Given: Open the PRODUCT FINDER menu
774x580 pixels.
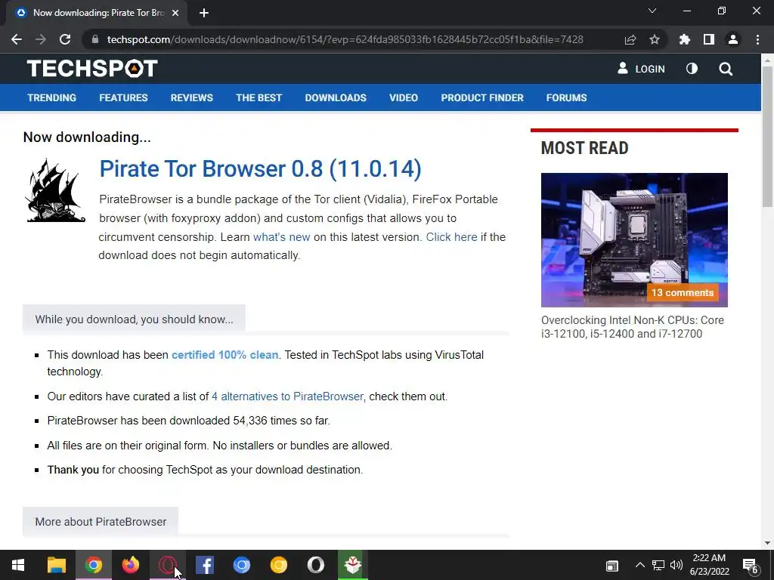Looking at the screenshot, I should coord(482,97).
